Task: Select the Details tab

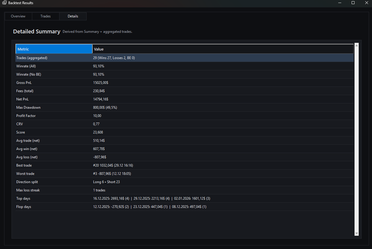Action: pos(73,16)
